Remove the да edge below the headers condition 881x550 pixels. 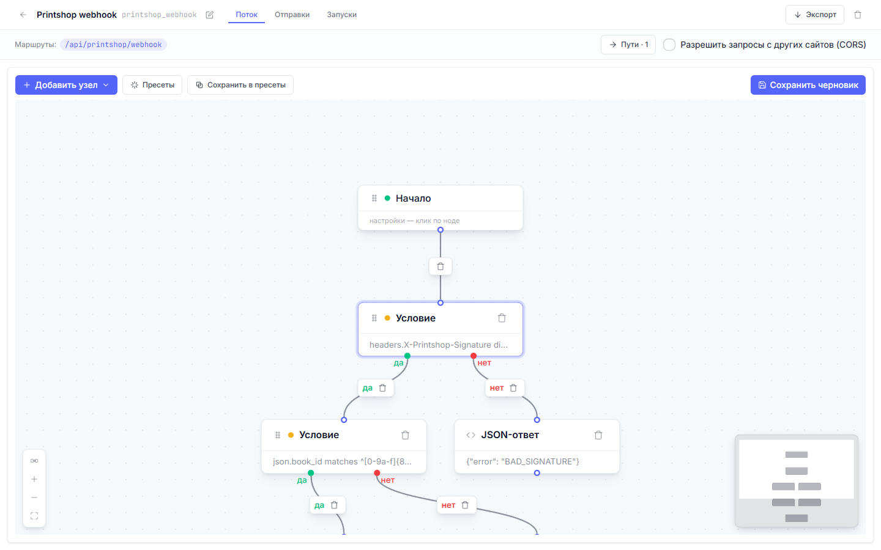point(383,388)
